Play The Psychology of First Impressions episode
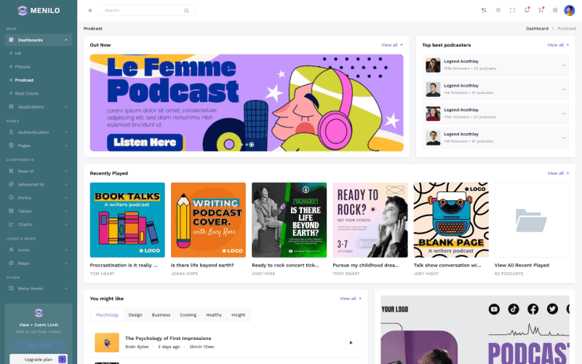 click(x=350, y=342)
